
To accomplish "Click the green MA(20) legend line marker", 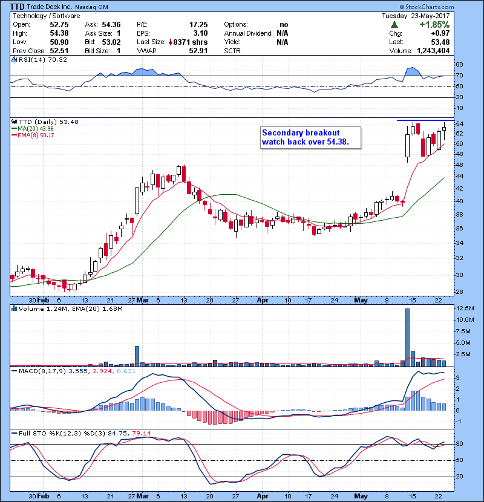I will (15, 128).
